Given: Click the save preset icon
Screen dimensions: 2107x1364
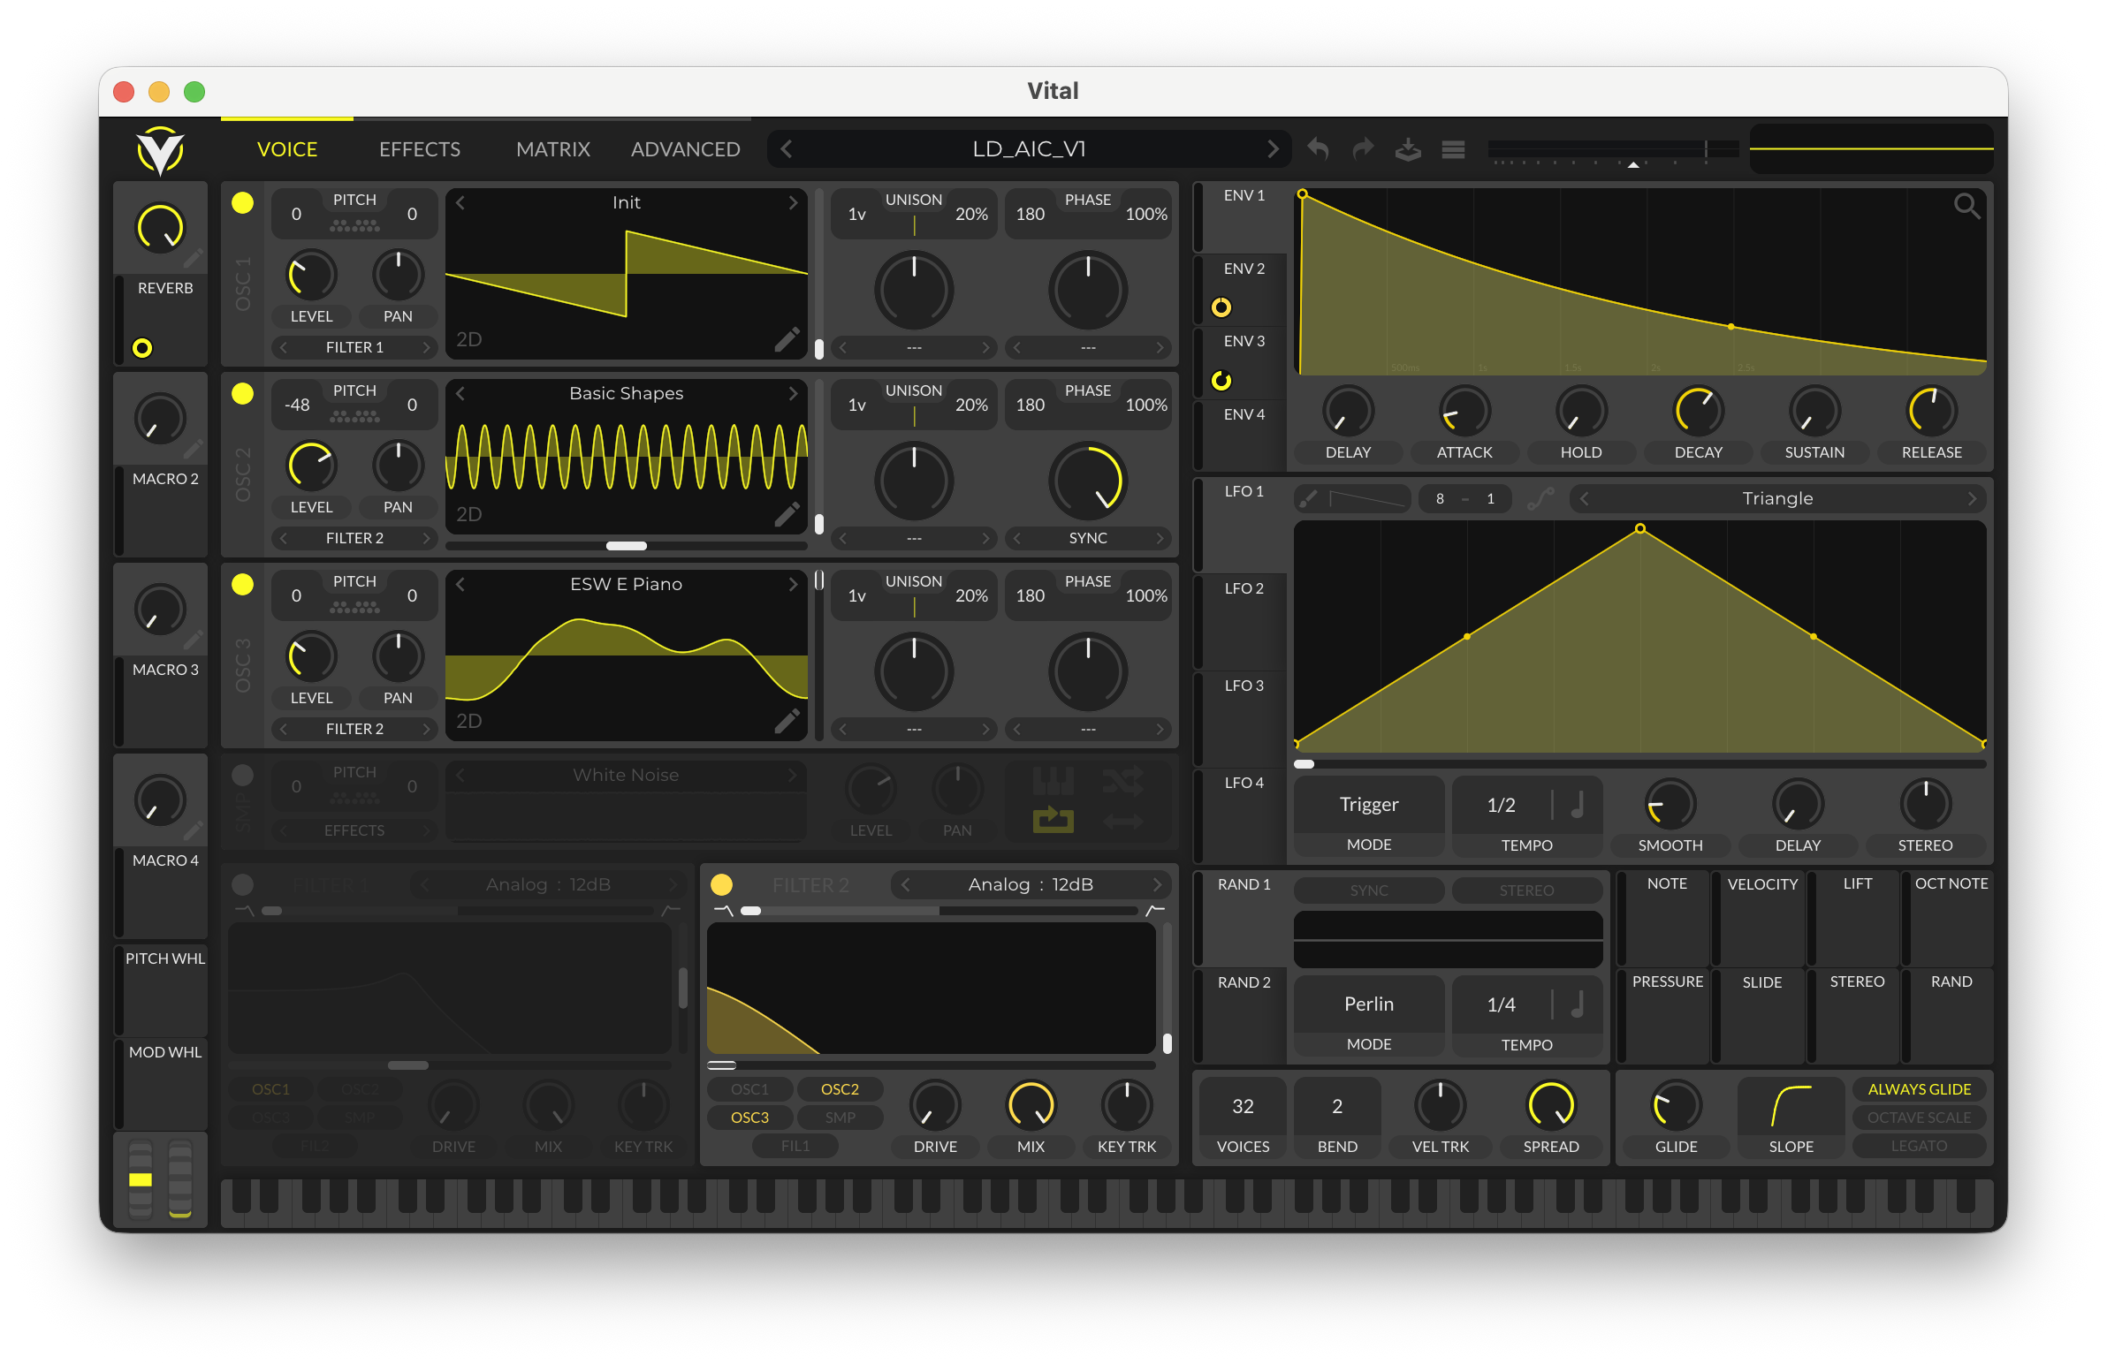Looking at the screenshot, I should pos(1408,148).
